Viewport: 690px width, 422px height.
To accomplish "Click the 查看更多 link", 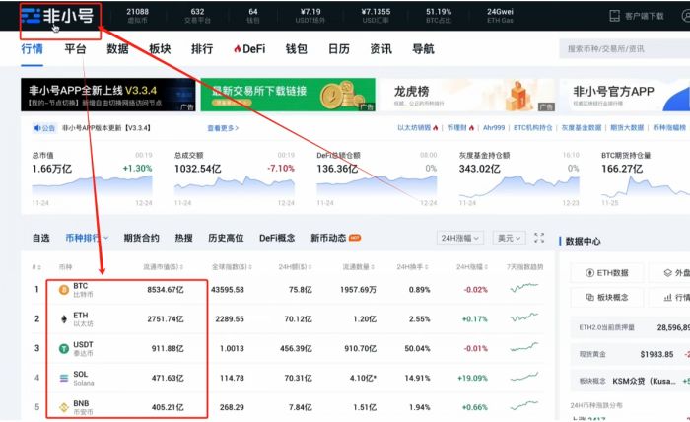I will (x=224, y=127).
